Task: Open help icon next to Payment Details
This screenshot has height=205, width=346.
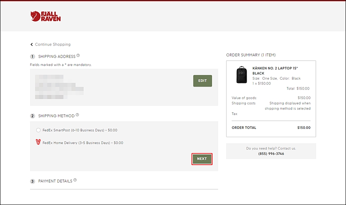Action: (x=75, y=180)
